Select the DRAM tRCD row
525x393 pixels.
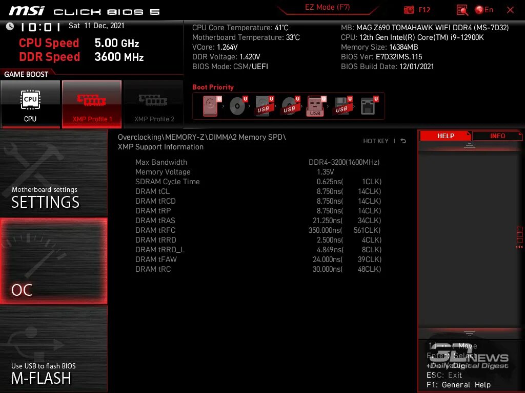click(258, 201)
